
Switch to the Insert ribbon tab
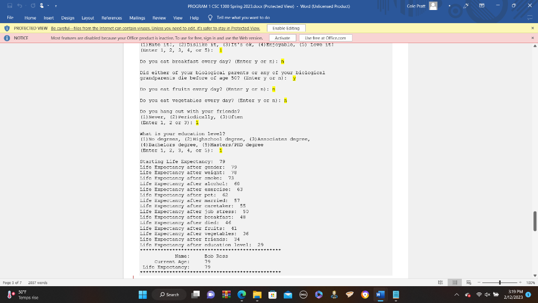point(48,18)
